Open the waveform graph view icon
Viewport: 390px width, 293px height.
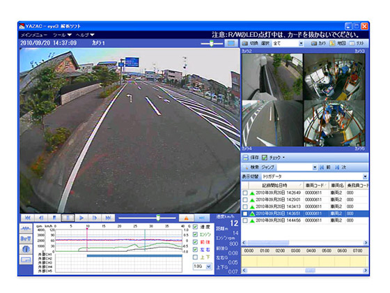coord(26,228)
